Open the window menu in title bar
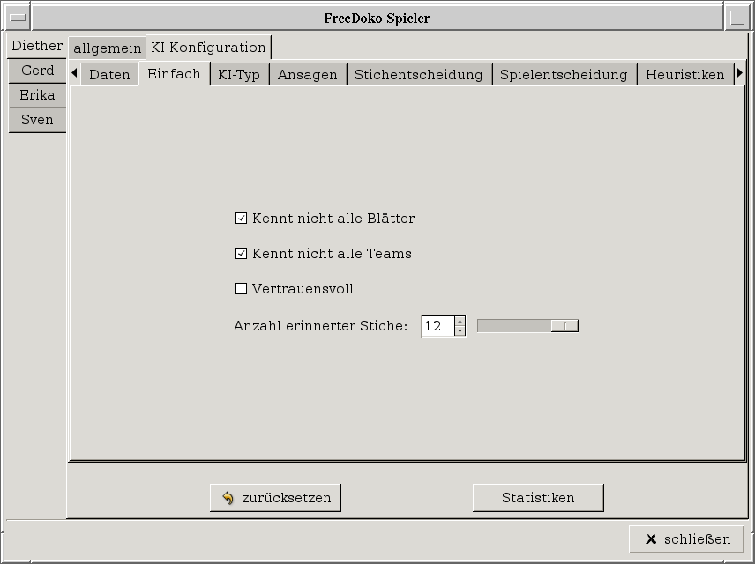This screenshot has width=755, height=564. (x=18, y=18)
